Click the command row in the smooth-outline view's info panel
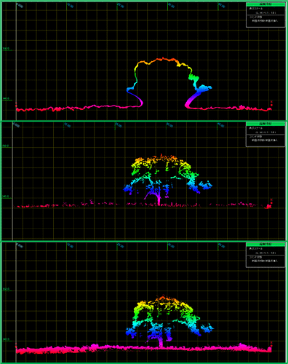 [265, 19]
